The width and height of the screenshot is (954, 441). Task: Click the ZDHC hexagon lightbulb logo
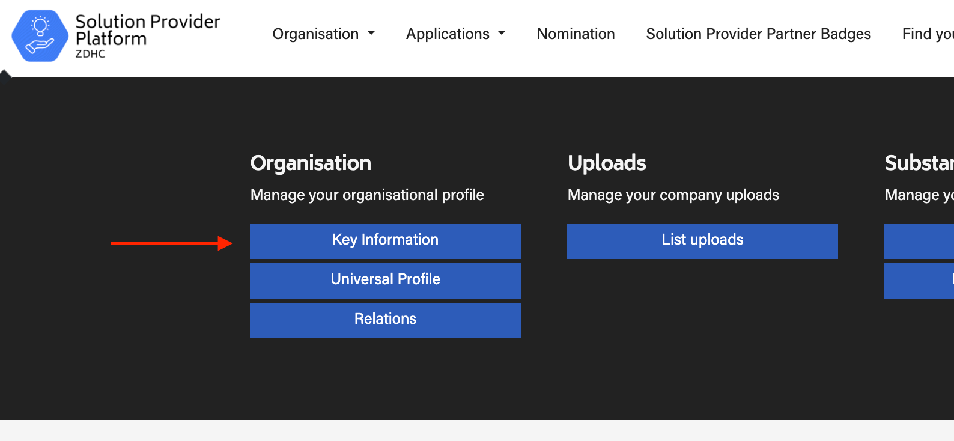[40, 36]
